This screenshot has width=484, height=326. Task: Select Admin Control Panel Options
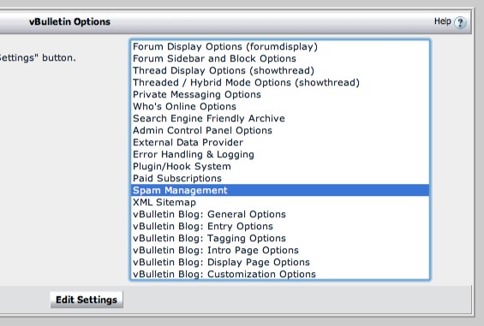point(280,130)
